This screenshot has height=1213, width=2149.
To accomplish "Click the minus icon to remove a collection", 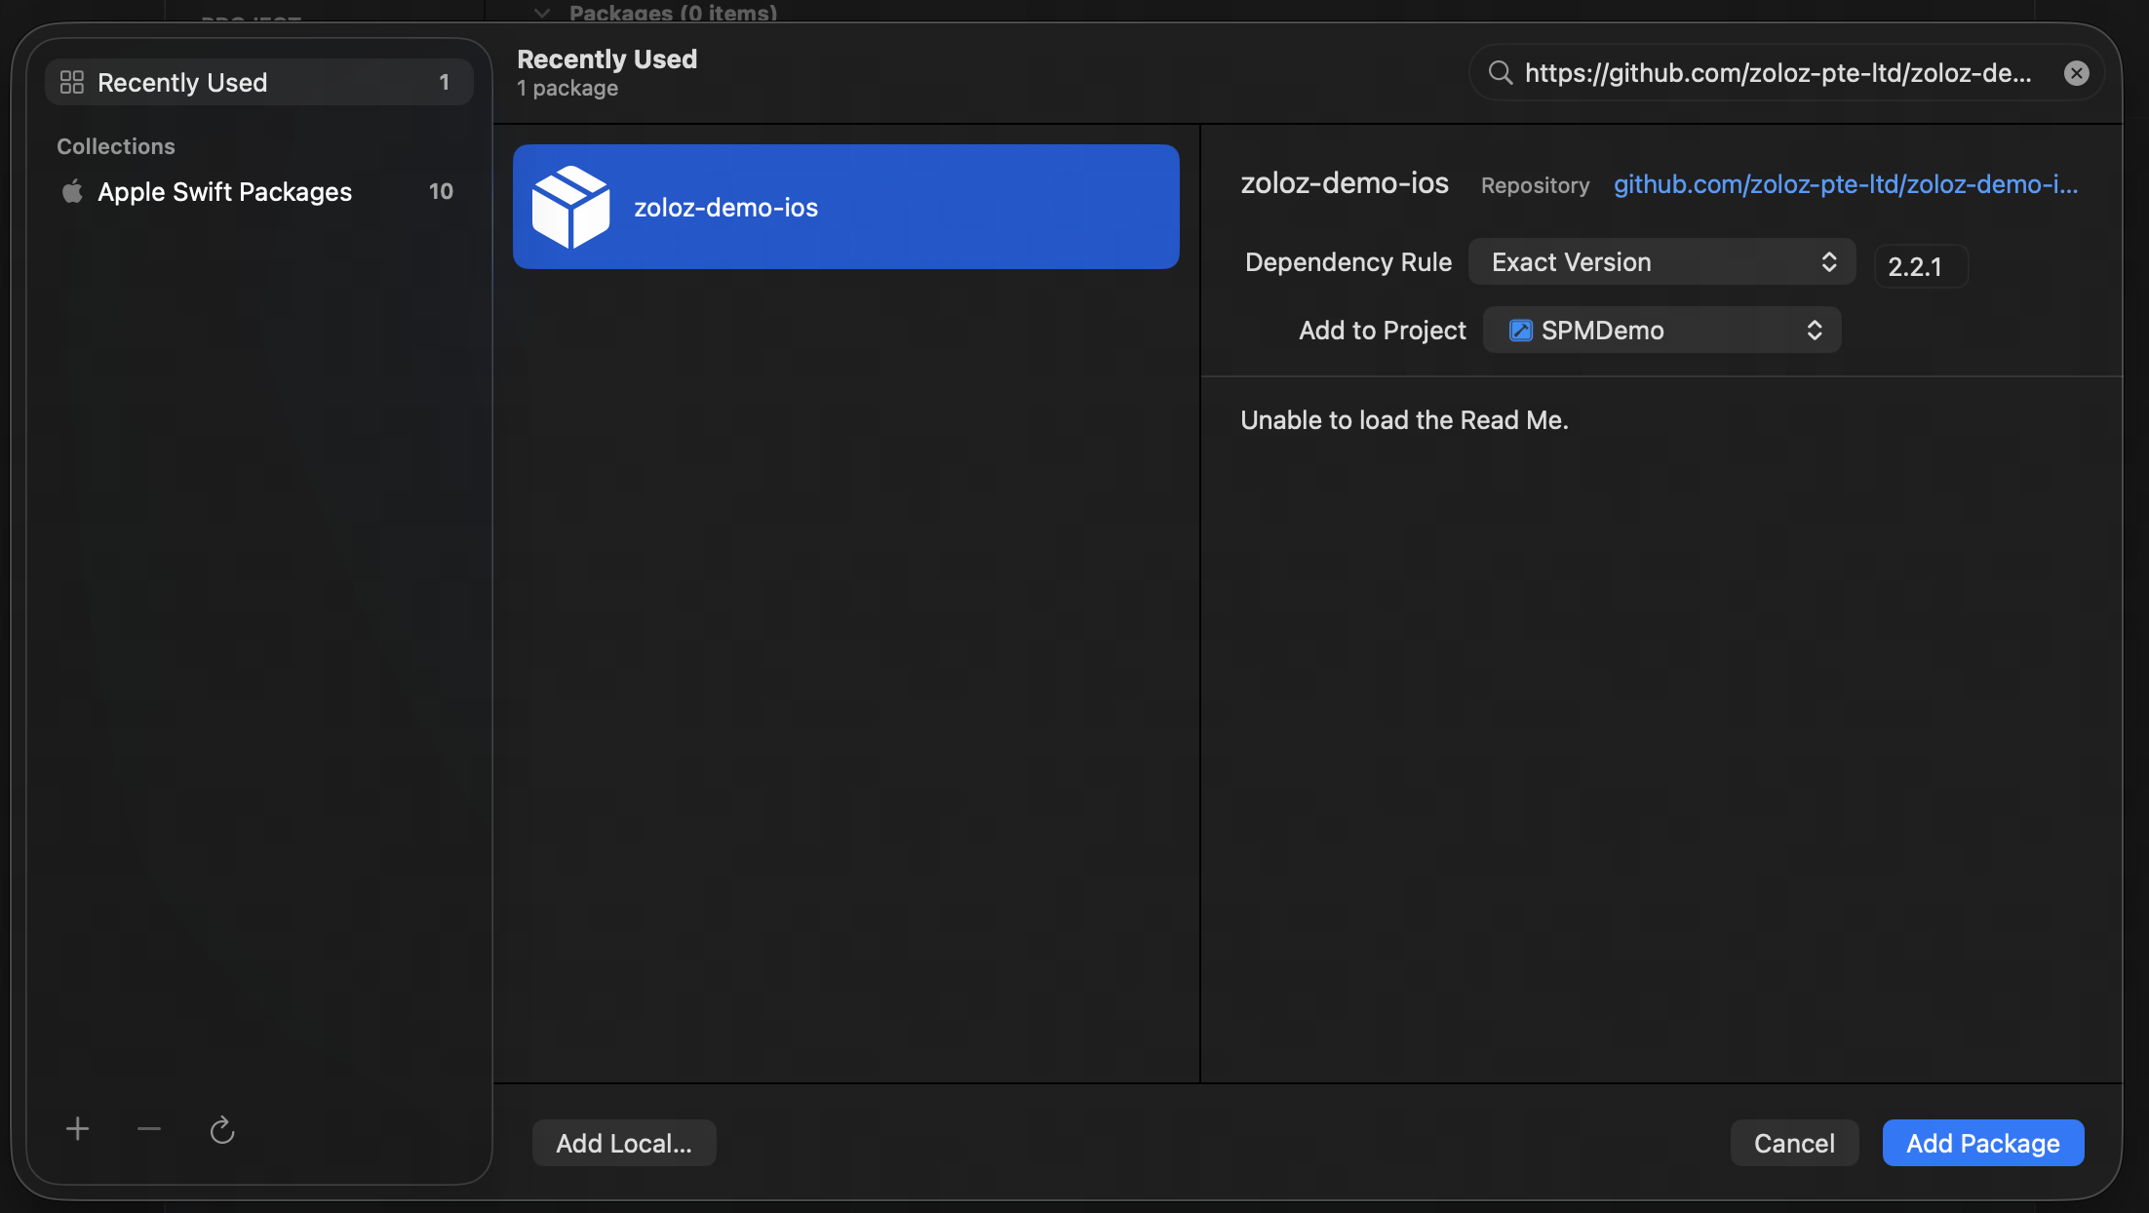I will 149,1129.
